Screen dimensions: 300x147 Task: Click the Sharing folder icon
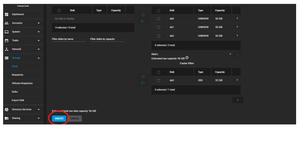coord(7,118)
